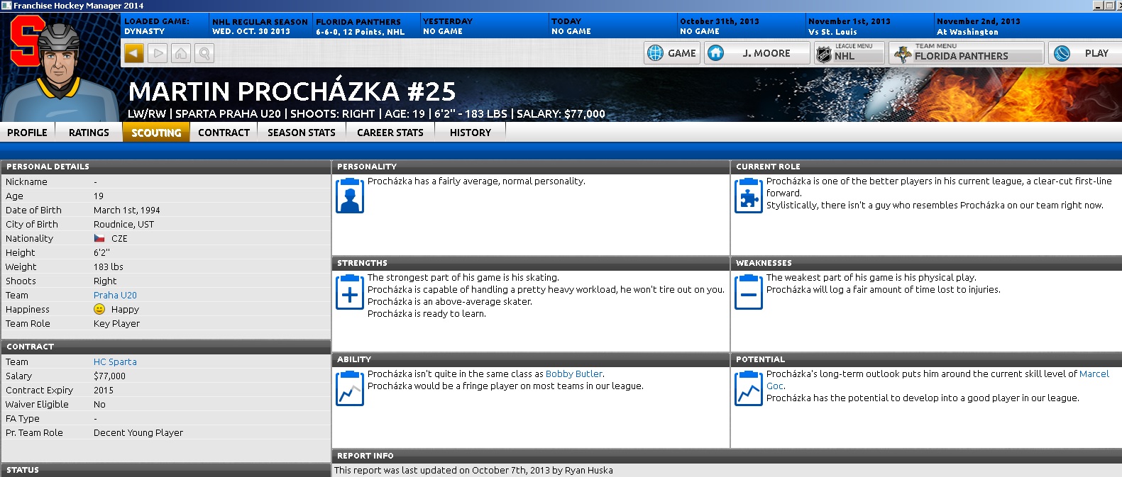Viewport: 1122px width, 477px height.
Task: Go back with the orange left arrow
Action: click(x=134, y=53)
